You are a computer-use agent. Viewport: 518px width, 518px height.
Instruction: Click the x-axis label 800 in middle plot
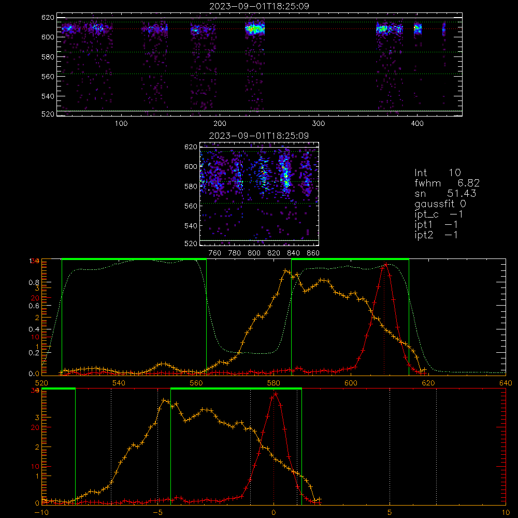pyautogui.click(x=254, y=253)
